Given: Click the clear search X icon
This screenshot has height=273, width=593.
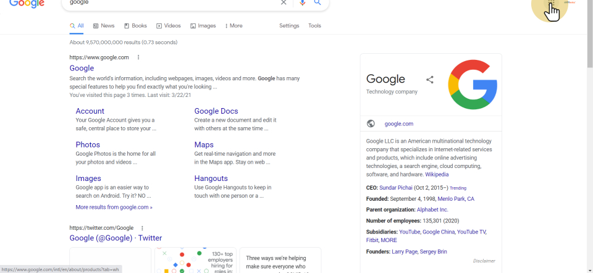Looking at the screenshot, I should (284, 2).
